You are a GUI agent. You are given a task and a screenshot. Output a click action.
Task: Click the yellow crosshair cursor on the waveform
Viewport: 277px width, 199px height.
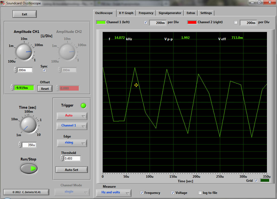pyautogui.click(x=136, y=85)
